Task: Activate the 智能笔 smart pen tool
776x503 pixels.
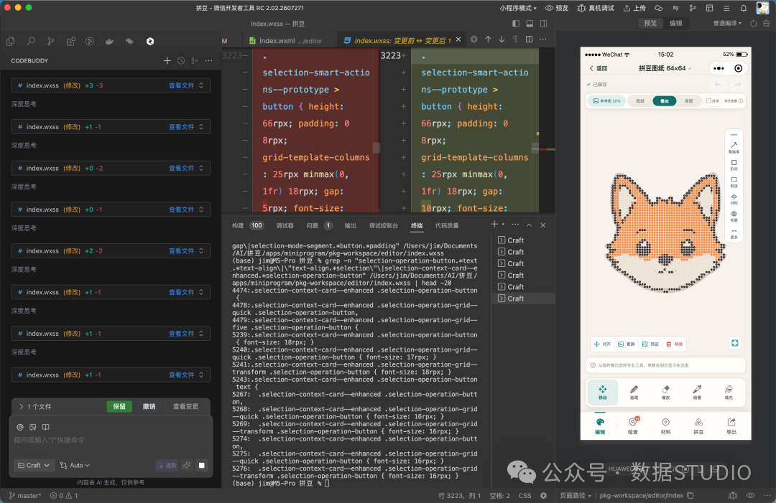Action: (734, 147)
